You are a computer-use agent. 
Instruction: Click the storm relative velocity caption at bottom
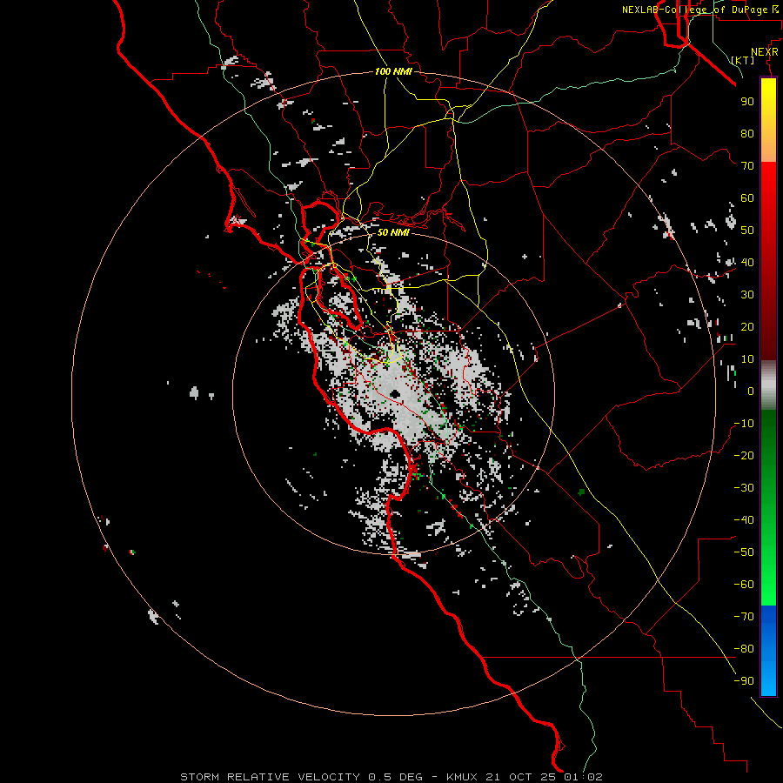(391, 777)
